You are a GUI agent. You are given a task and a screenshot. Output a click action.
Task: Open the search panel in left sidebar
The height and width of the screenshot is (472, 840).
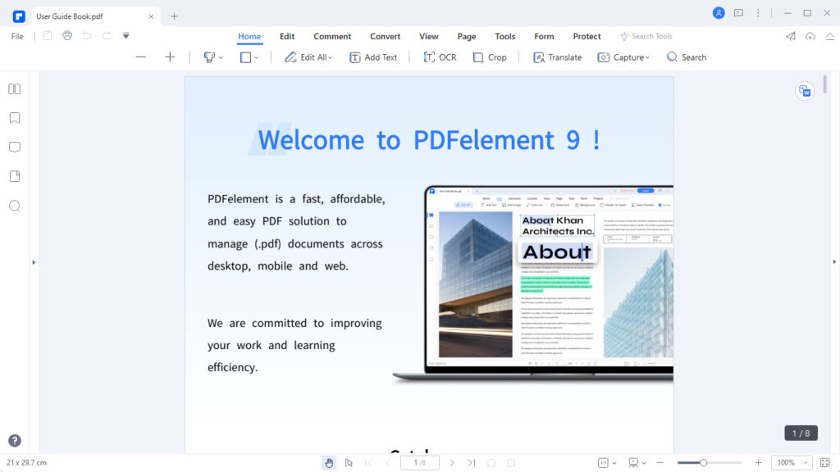pos(15,206)
